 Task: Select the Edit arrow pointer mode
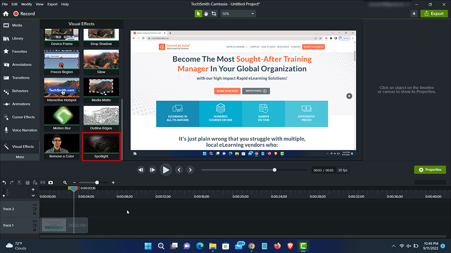(198, 13)
